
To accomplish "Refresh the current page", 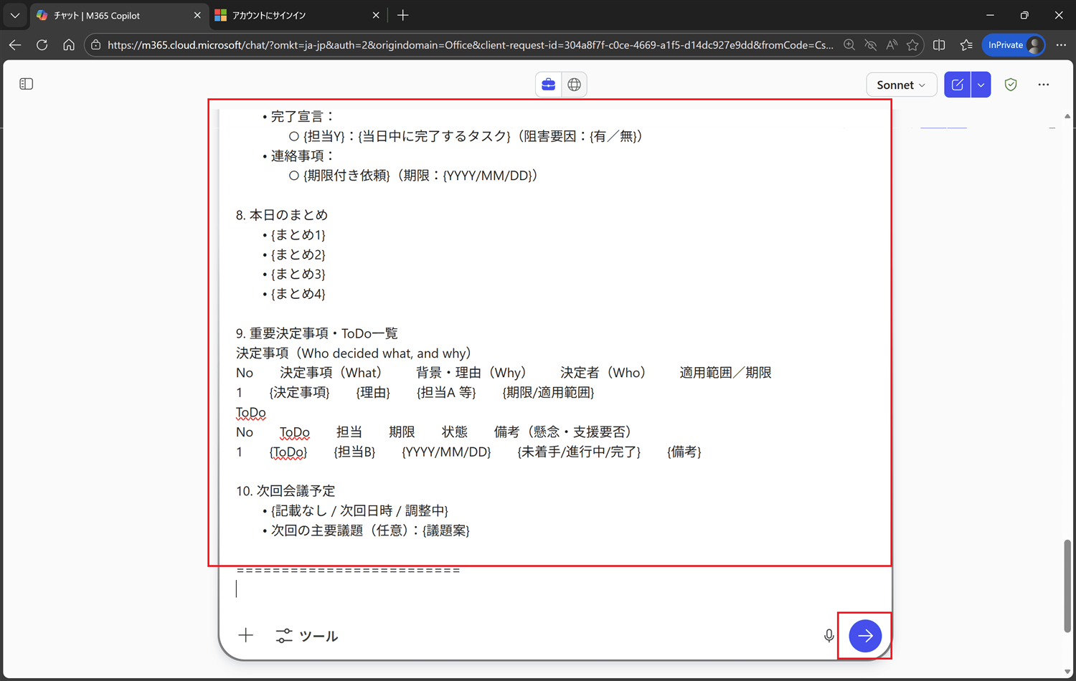I will pyautogui.click(x=42, y=44).
